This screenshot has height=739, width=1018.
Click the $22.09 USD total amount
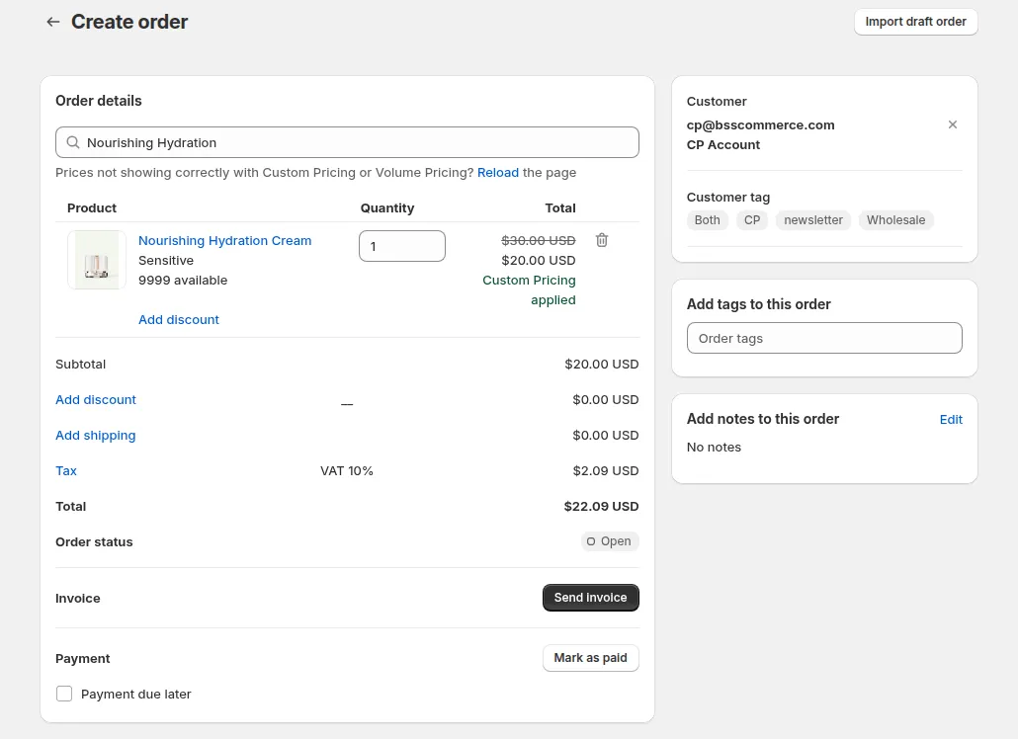(x=601, y=506)
